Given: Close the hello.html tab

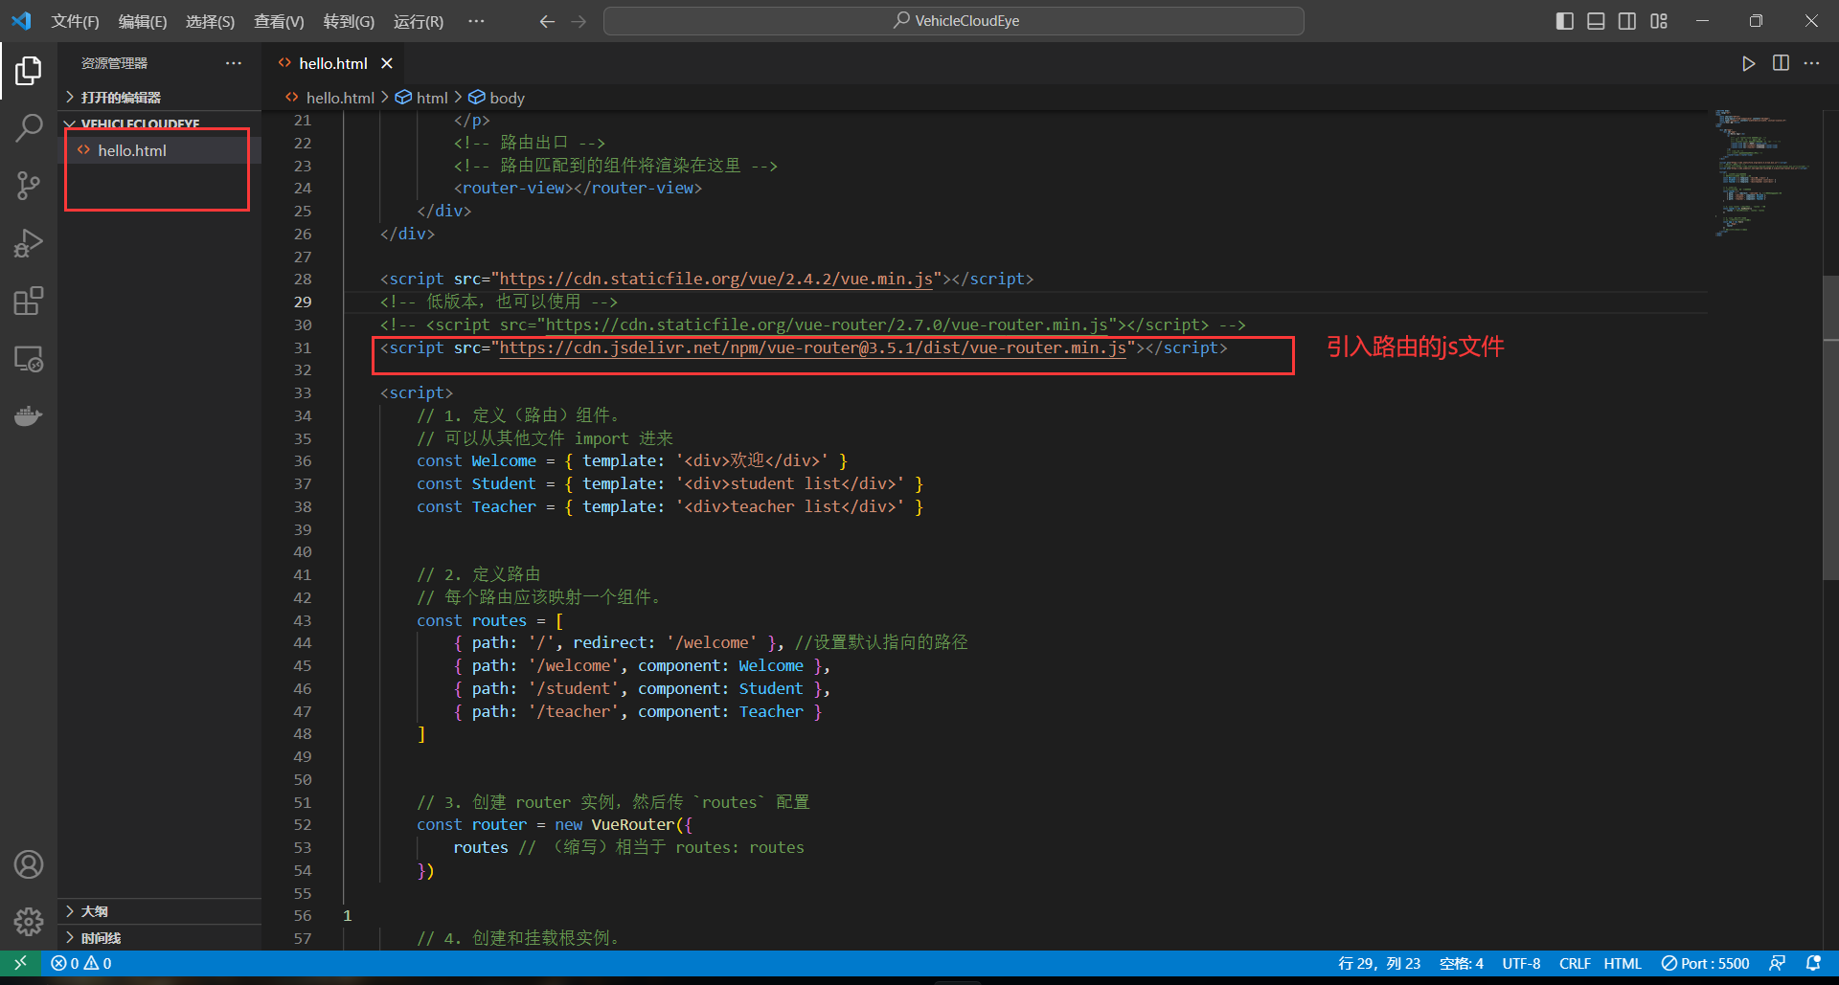Looking at the screenshot, I should point(387,63).
